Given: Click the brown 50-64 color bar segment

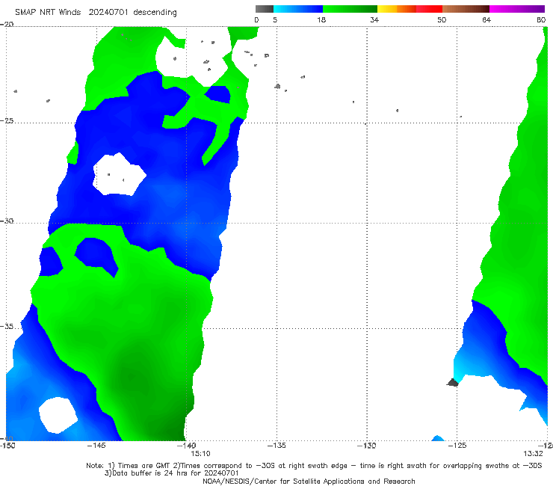Looking at the screenshot, I should pos(466,9).
